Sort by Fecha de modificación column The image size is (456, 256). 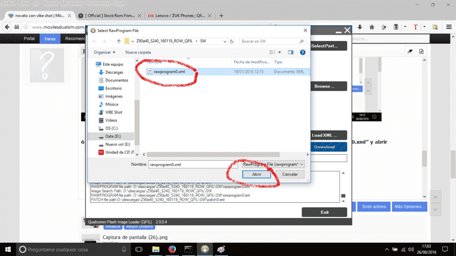coord(251,62)
